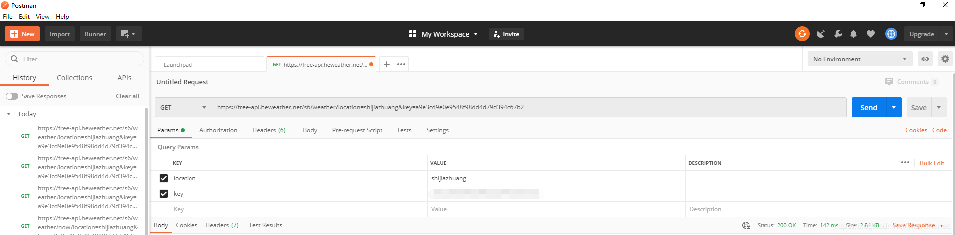Click the orange sync icon
Image resolution: width=955 pixels, height=235 pixels.
(x=802, y=34)
